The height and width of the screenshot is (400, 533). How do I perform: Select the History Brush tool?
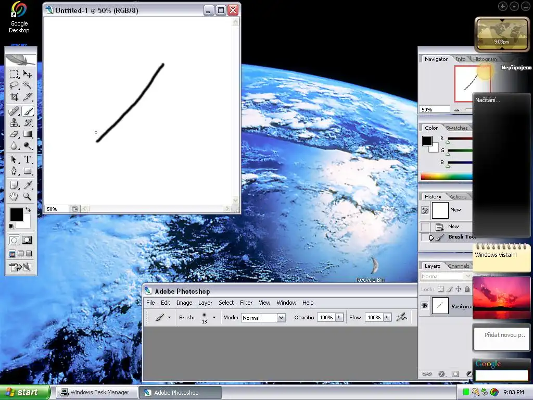click(28, 122)
